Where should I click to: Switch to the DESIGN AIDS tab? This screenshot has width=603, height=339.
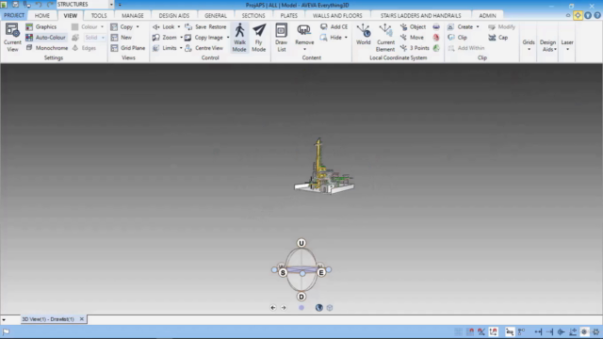pos(174,15)
